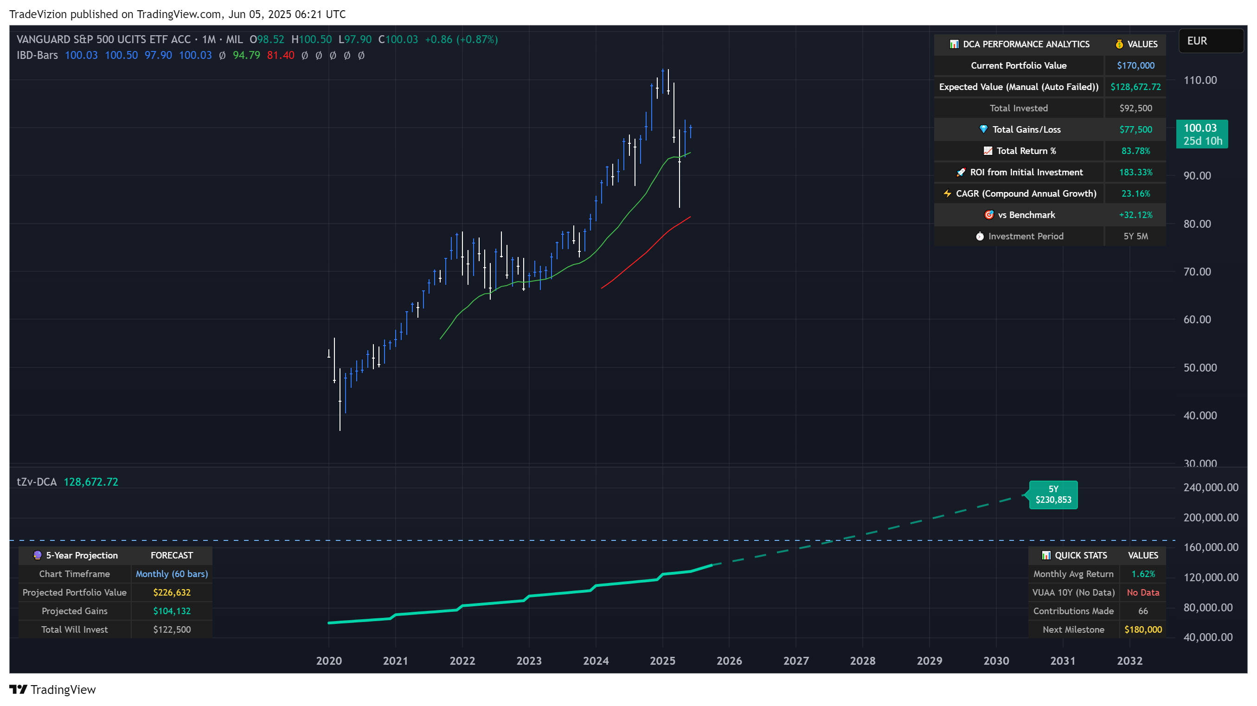Viewport: 1257px width, 706px height.
Task: Click Contributions Made 66 value
Action: [1143, 611]
